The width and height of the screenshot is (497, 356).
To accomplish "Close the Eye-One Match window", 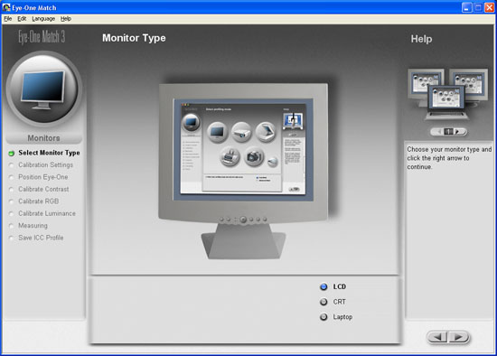I will click(x=490, y=7).
